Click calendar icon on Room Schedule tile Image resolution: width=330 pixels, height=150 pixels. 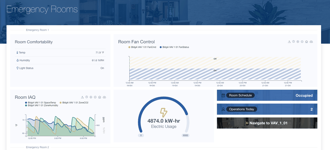223,96
